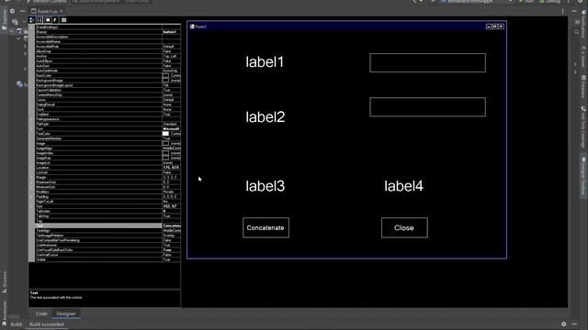Image resolution: width=588 pixels, height=330 pixels.
Task: Click the Build succeeded status text
Action: click(x=47, y=324)
